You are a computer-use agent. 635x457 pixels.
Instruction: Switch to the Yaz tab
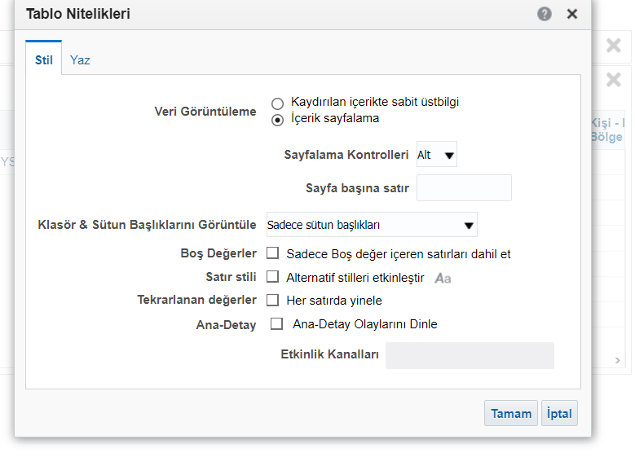(x=80, y=60)
